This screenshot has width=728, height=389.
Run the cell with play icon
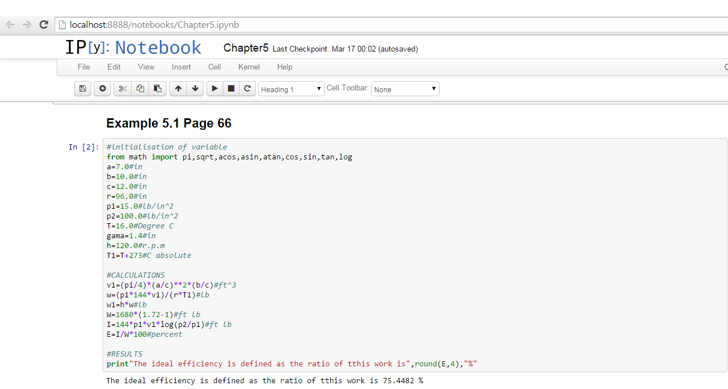click(215, 89)
